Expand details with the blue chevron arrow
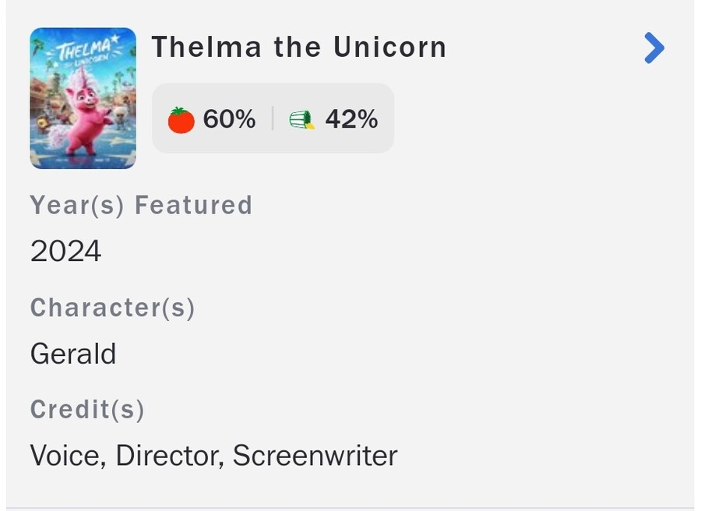Screen dimensions: 701x511 pos(654,48)
